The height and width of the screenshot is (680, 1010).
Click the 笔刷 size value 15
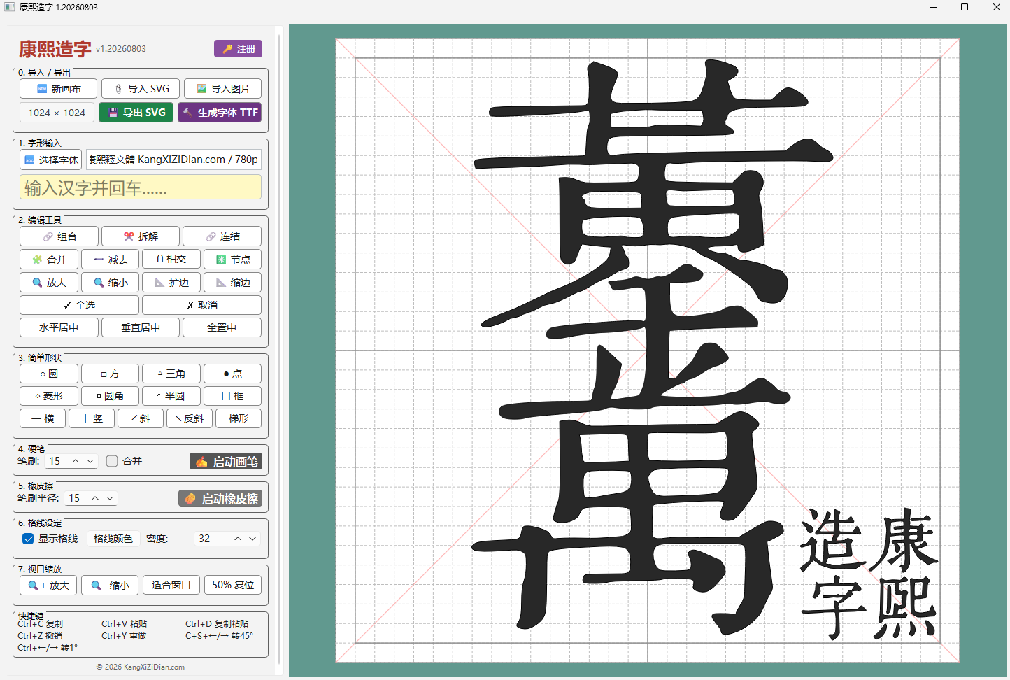[x=56, y=461]
